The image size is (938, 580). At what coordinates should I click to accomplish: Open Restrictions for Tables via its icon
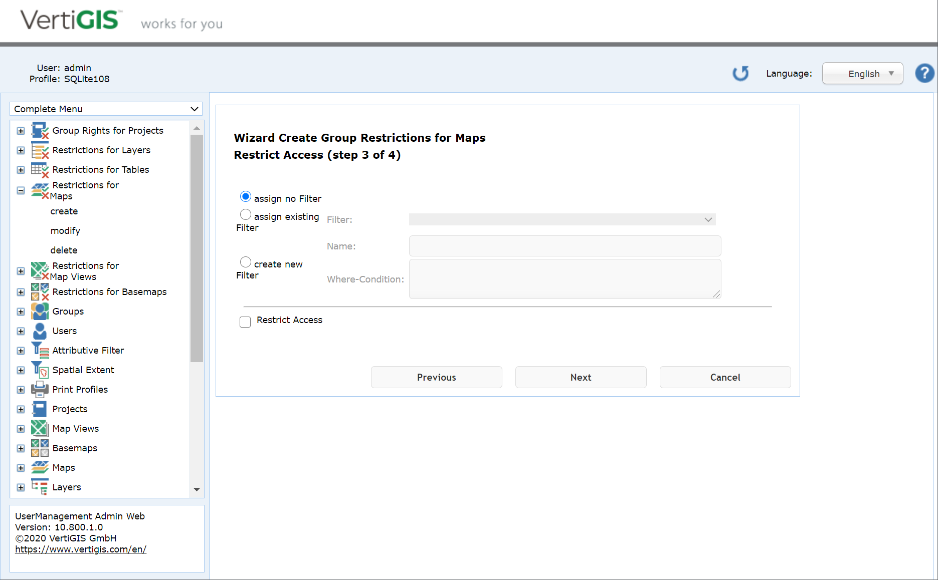point(39,169)
